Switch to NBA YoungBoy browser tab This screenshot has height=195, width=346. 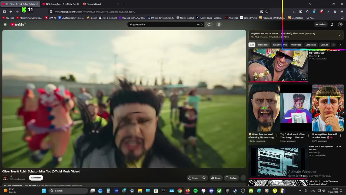click(60, 4)
